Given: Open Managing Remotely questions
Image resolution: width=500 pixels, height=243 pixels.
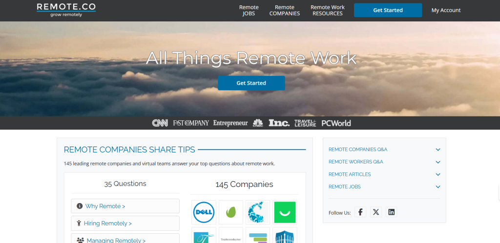Looking at the screenshot, I should (x=125, y=239).
